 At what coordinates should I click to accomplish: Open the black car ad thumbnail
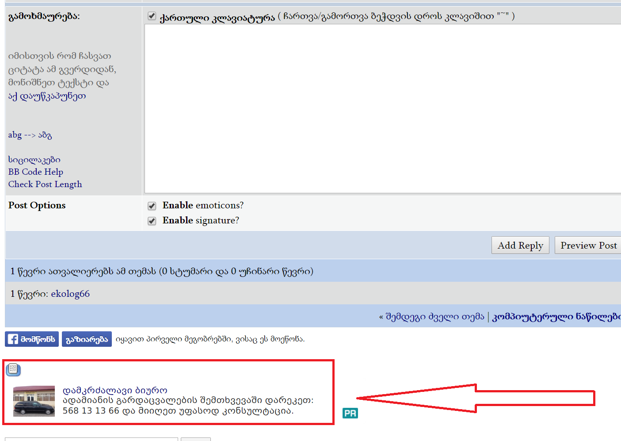coord(34,401)
